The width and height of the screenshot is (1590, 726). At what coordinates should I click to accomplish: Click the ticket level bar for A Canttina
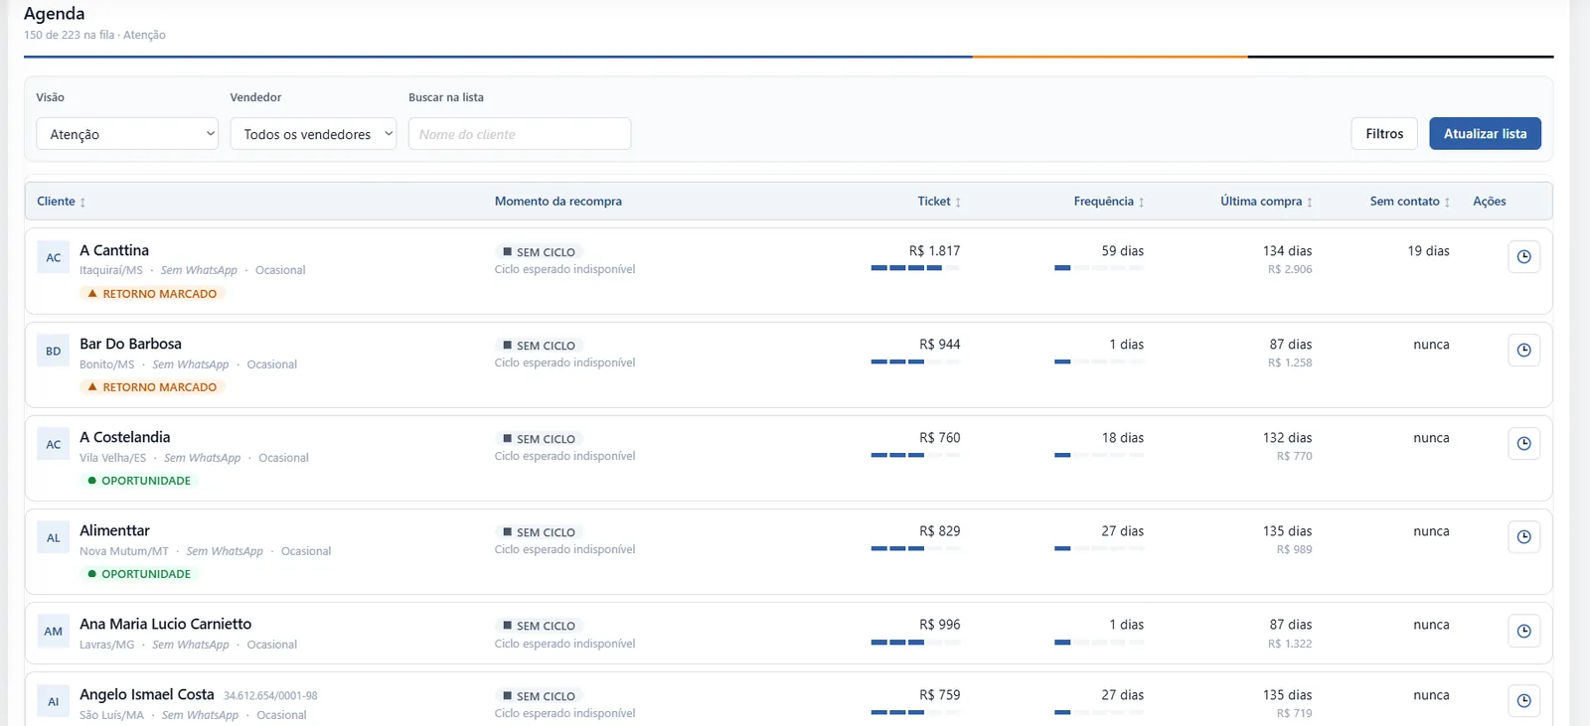point(915,268)
